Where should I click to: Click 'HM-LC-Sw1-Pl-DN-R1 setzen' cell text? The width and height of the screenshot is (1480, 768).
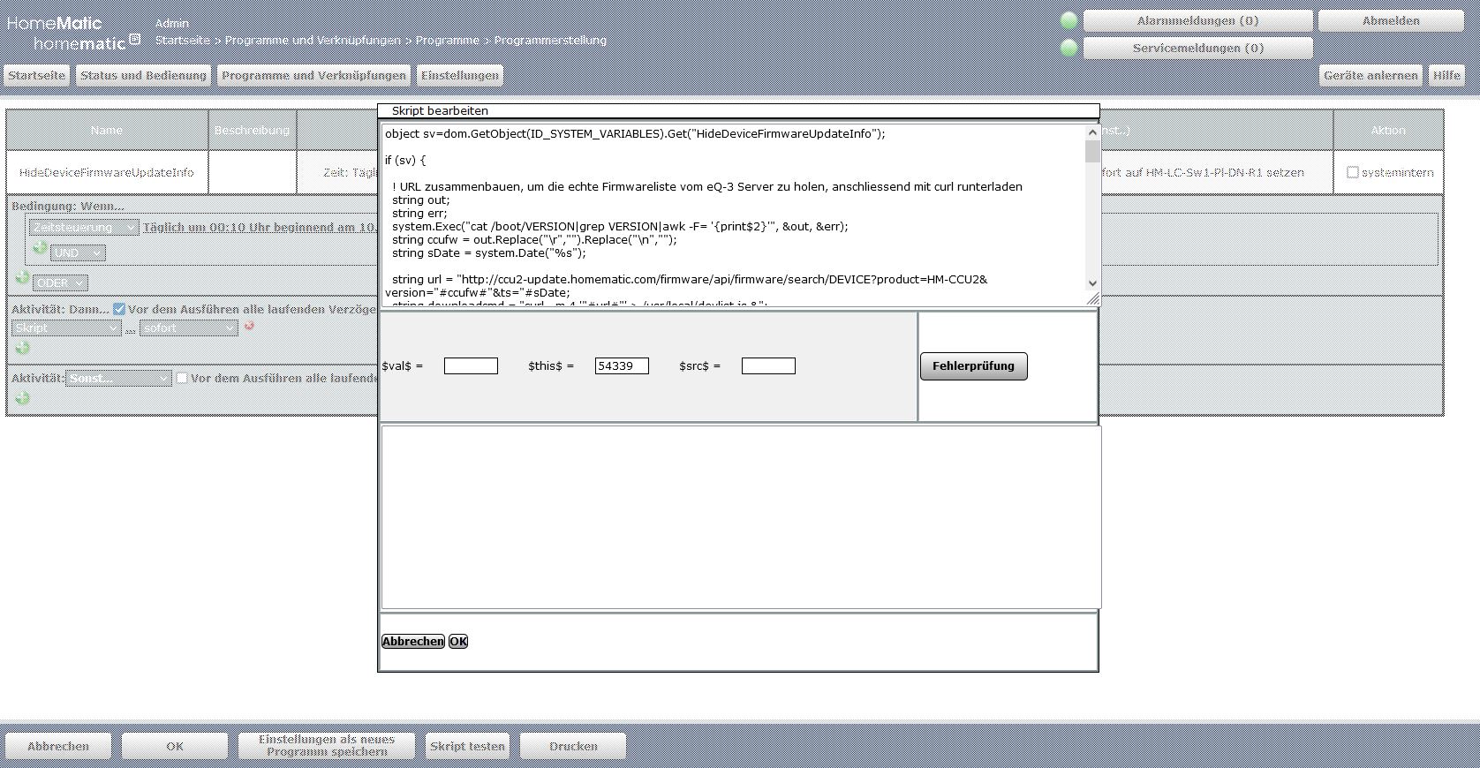(x=1225, y=172)
